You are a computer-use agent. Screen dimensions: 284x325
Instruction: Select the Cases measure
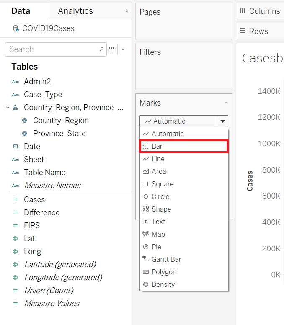point(34,200)
